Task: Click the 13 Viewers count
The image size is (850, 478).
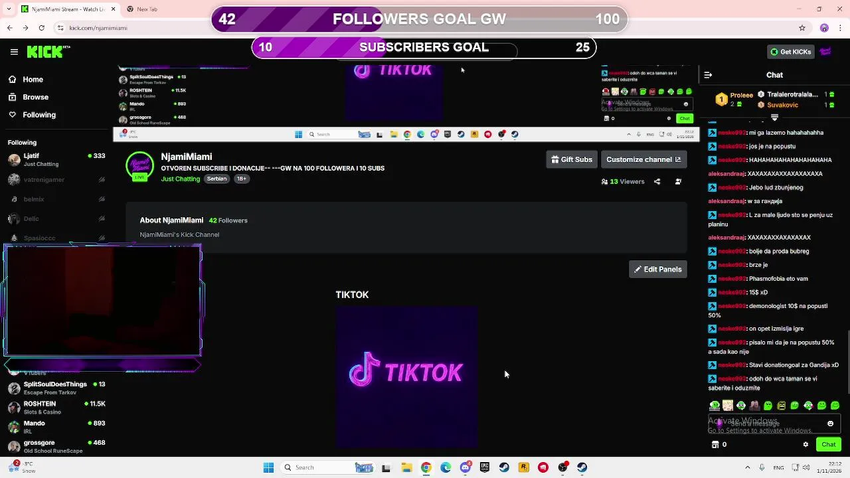Action: pos(623,181)
